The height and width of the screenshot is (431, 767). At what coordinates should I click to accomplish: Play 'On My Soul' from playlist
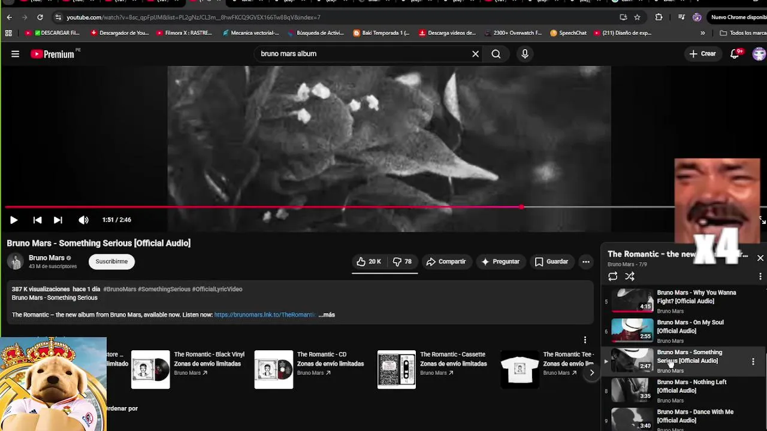point(683,331)
